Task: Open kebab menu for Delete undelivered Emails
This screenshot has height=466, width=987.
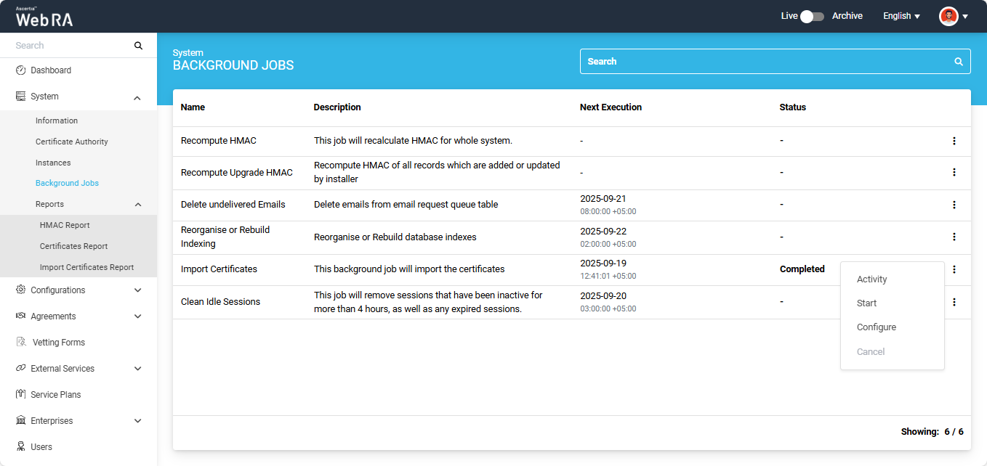Action: click(954, 205)
